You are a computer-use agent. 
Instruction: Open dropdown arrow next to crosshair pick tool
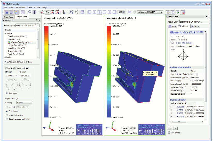pyautogui.click(x=67, y=12)
